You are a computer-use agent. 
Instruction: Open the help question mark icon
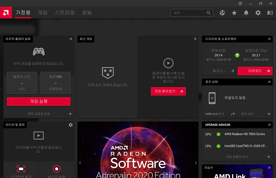(x=240, y=3)
